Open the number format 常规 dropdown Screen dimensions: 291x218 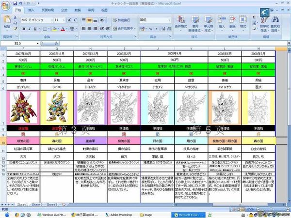pyautogui.click(x=170, y=20)
